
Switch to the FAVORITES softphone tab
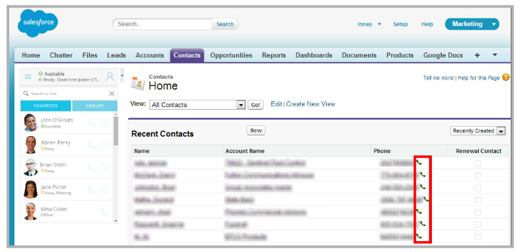point(46,106)
